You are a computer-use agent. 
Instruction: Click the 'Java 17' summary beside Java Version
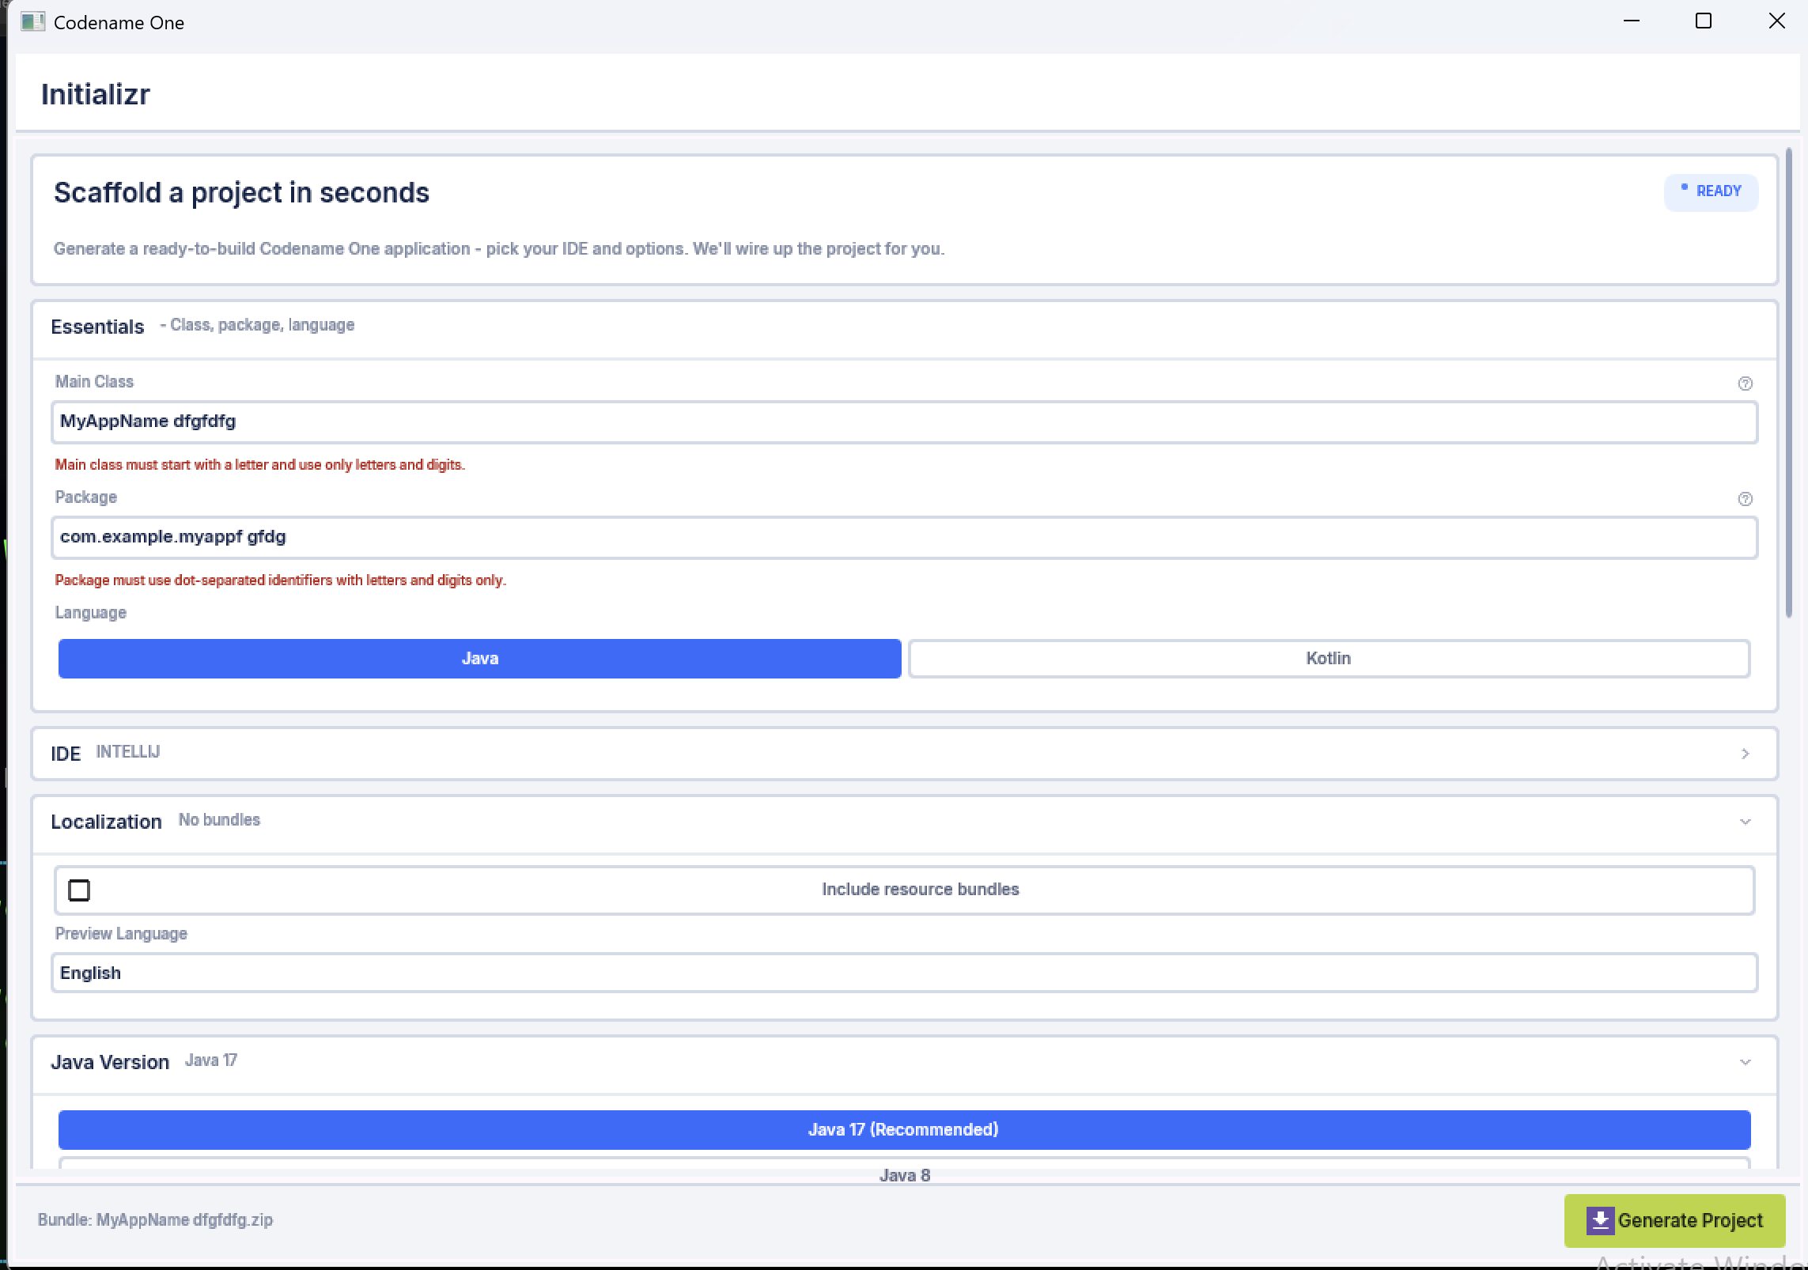tap(211, 1060)
